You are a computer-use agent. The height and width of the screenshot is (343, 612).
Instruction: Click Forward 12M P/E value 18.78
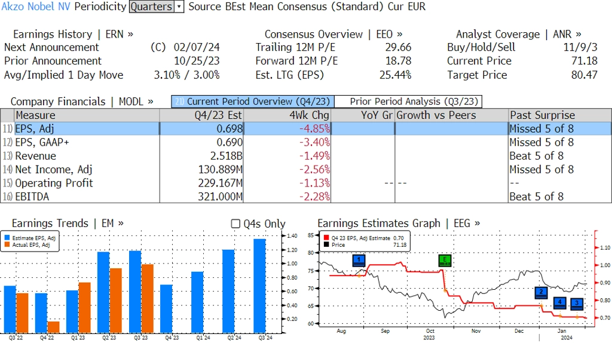pos(398,61)
